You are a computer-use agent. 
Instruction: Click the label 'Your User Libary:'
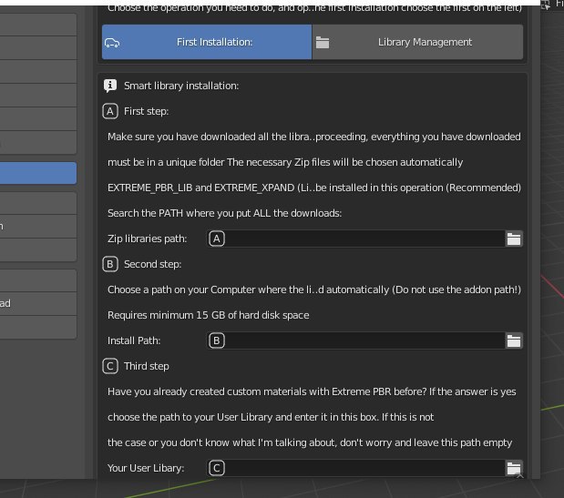click(x=146, y=468)
